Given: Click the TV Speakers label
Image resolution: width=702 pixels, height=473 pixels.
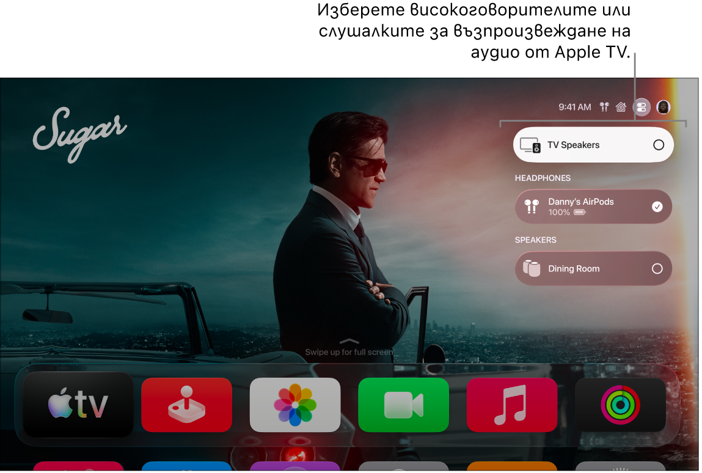Looking at the screenshot, I should (574, 145).
